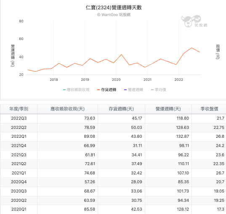
Task: Select the 2022Q2 row label
Action: point(19,128)
